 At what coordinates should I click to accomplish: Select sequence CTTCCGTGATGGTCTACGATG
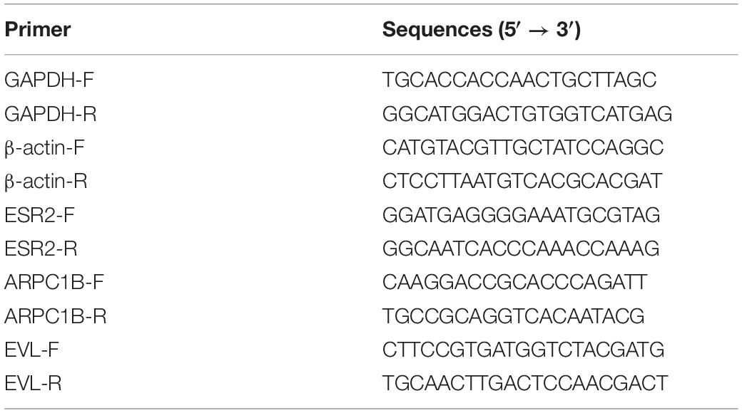point(524,350)
